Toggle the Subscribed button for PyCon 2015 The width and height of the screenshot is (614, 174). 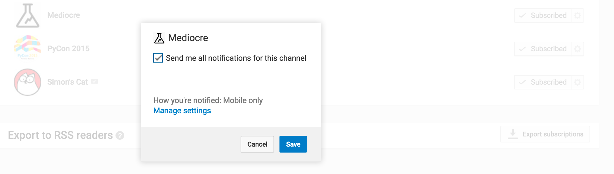543,49
